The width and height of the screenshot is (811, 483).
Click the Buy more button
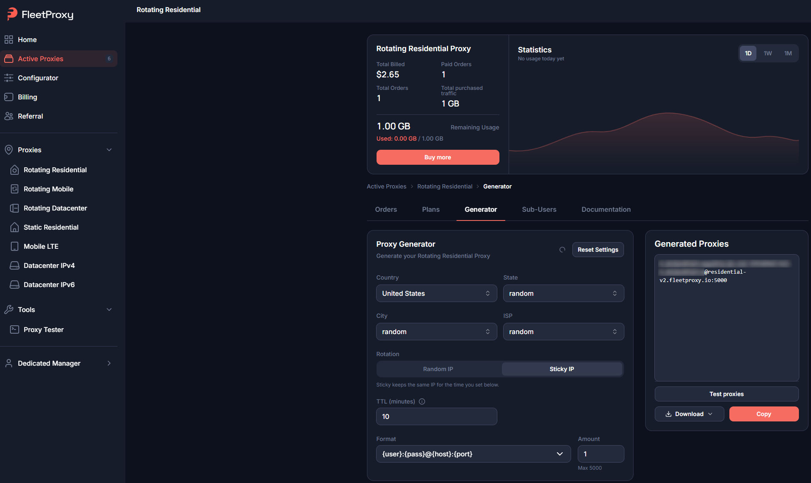pyautogui.click(x=438, y=157)
